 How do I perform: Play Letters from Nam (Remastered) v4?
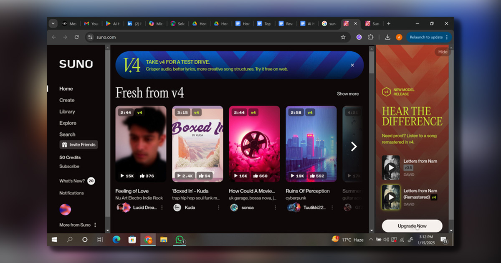[x=391, y=197]
